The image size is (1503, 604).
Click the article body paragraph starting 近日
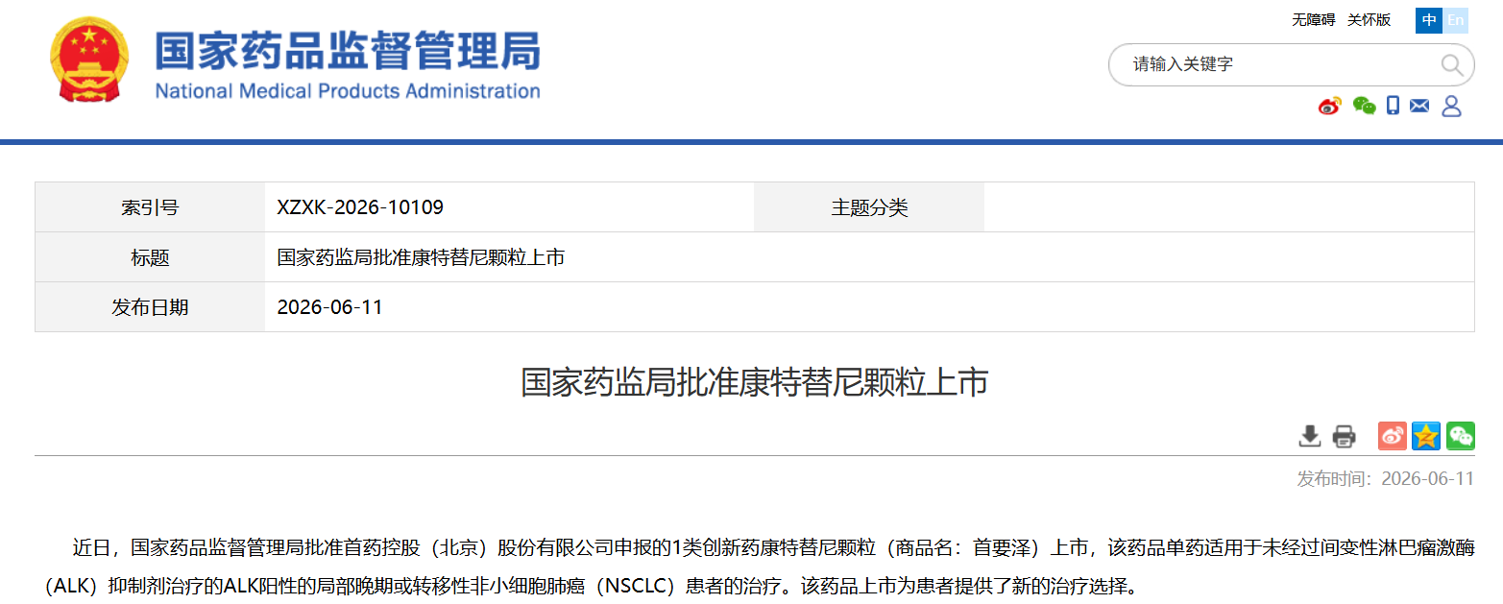click(x=754, y=566)
